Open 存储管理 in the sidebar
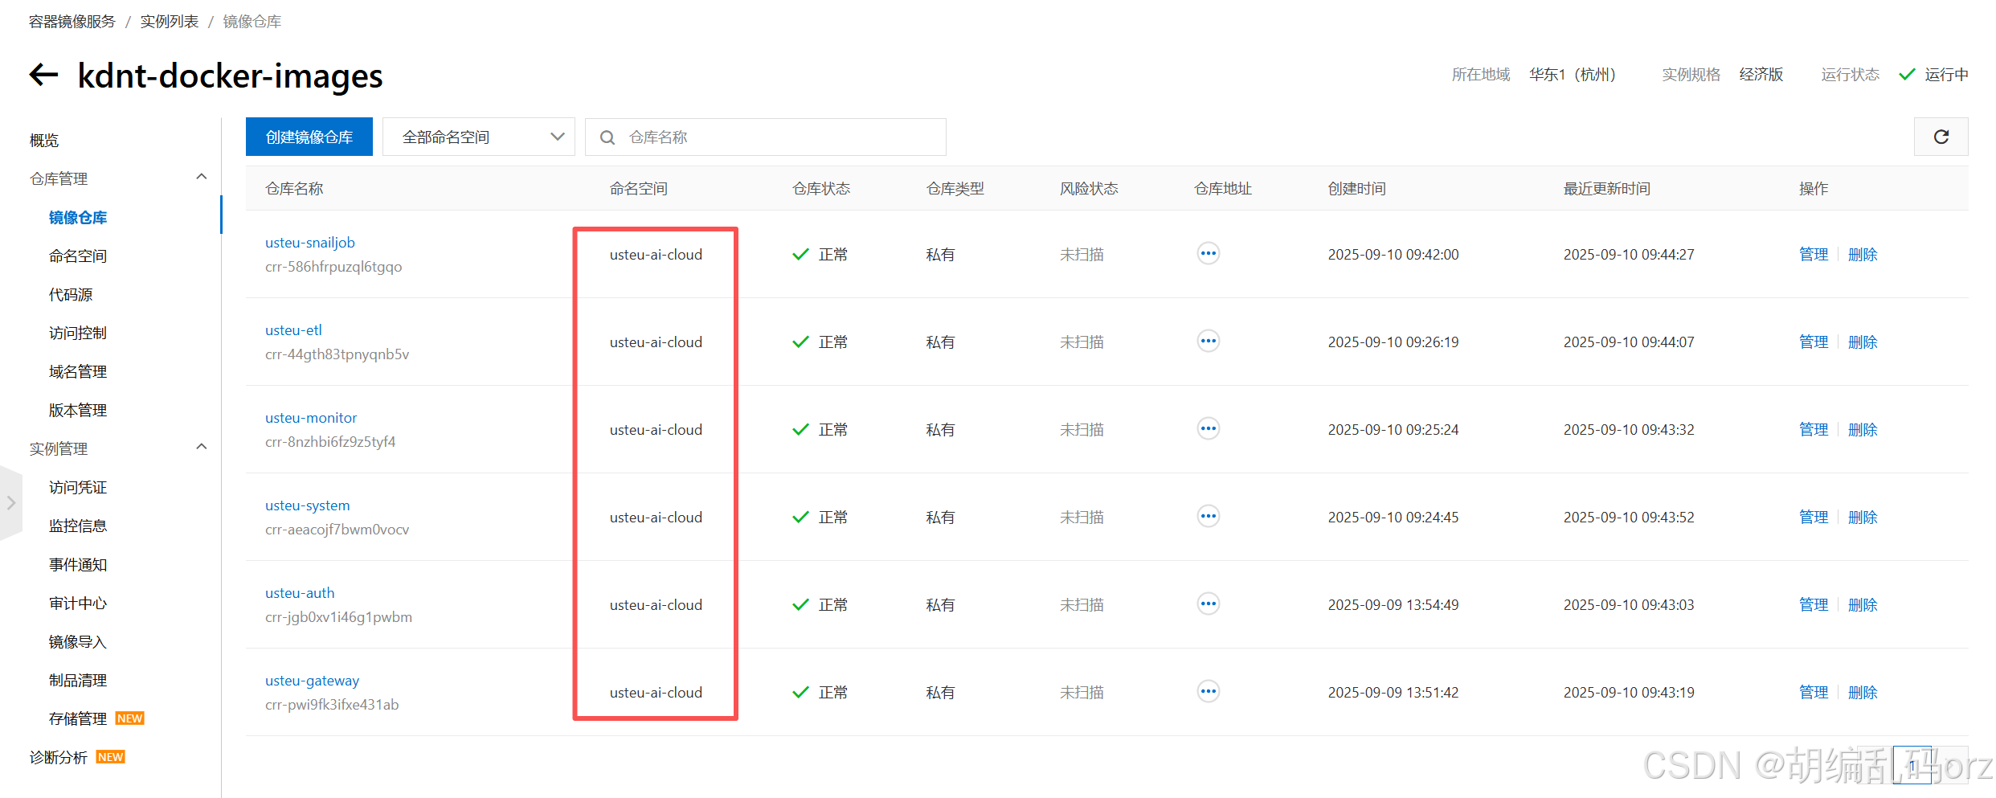This screenshot has width=1996, height=798. [78, 718]
